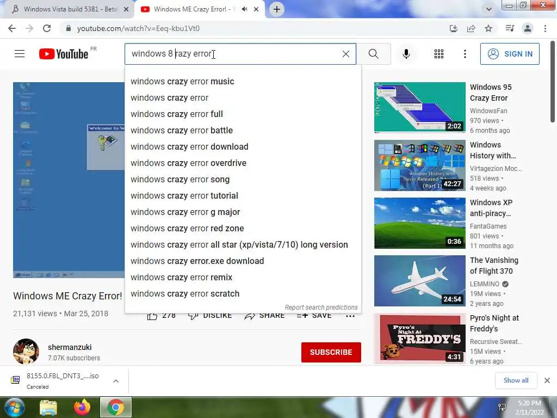Choose suggestion 'windows crazy error g major'
This screenshot has width=557, height=418.
coord(243,212)
